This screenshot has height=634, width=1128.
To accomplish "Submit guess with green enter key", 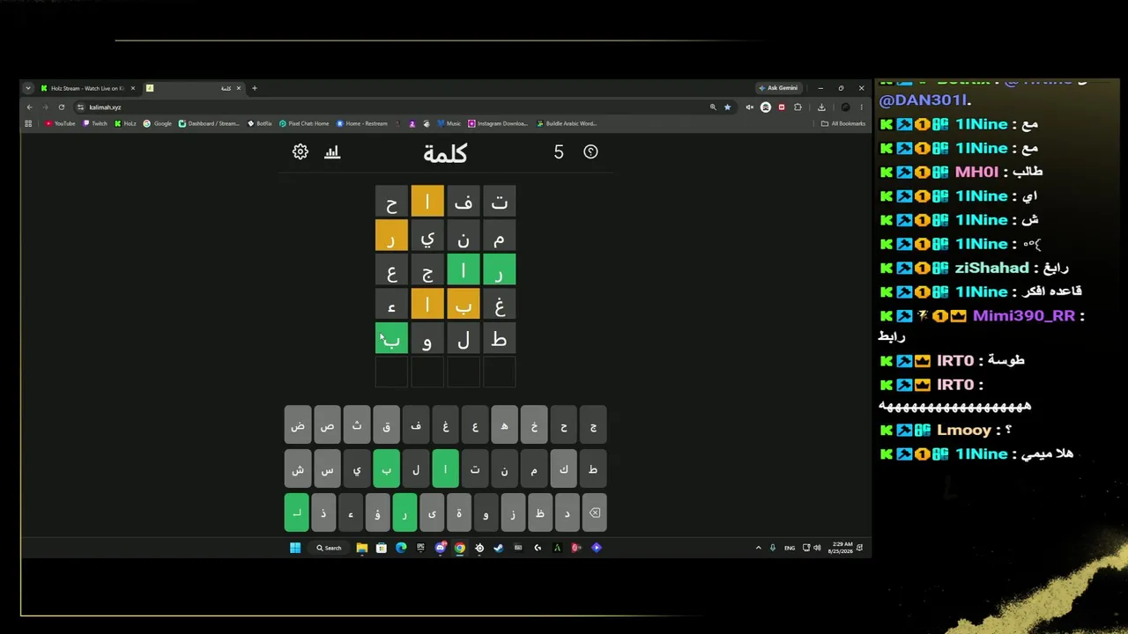I will coord(297,512).
